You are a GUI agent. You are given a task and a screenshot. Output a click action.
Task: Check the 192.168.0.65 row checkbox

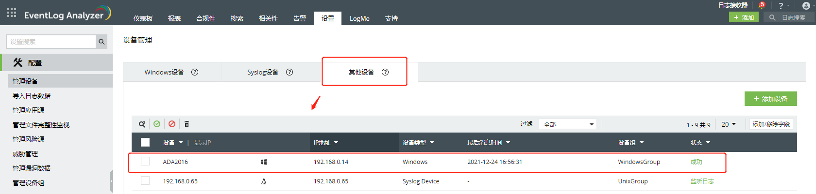[145, 180]
